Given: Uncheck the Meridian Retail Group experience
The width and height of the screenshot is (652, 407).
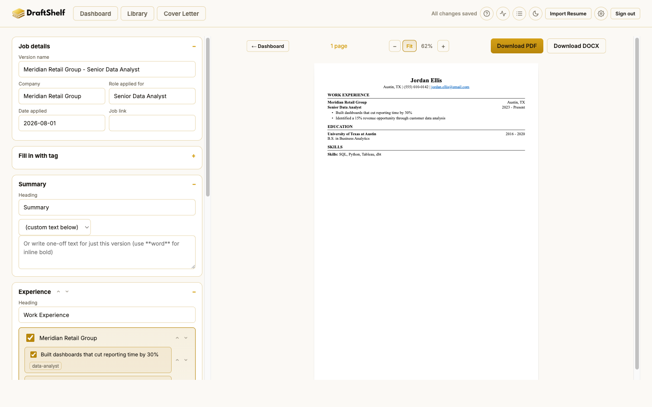Looking at the screenshot, I should [x=30, y=338].
